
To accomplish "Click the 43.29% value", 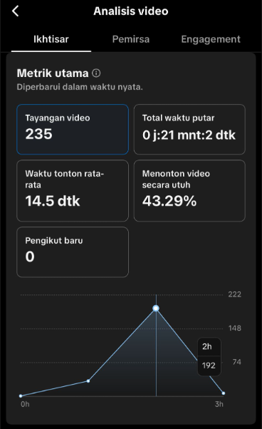I will coord(169,201).
